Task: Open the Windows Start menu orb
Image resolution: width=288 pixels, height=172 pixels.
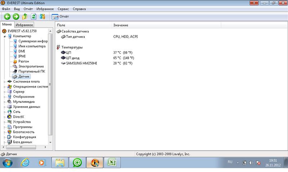Action: [x=8, y=162]
